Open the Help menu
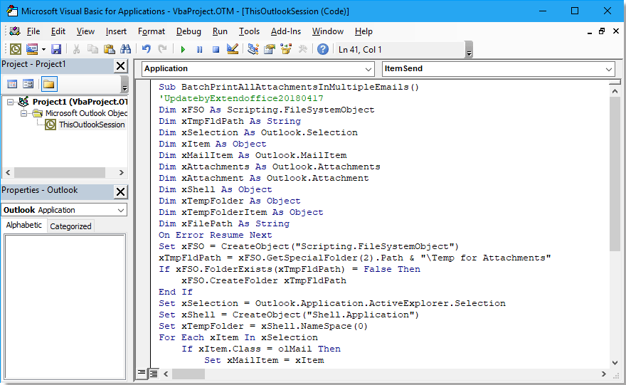626x385 pixels. pos(364,31)
